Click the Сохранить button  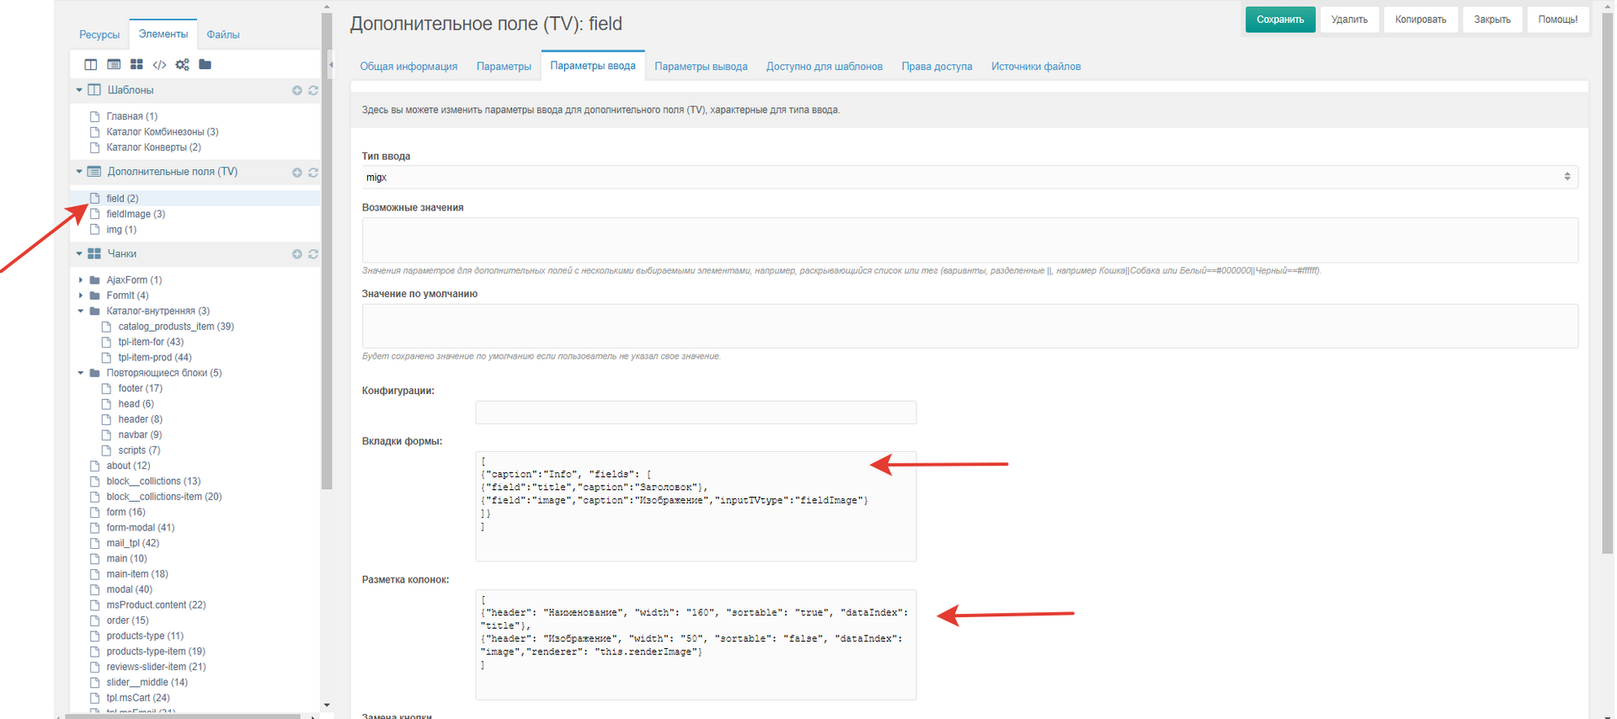tap(1280, 19)
